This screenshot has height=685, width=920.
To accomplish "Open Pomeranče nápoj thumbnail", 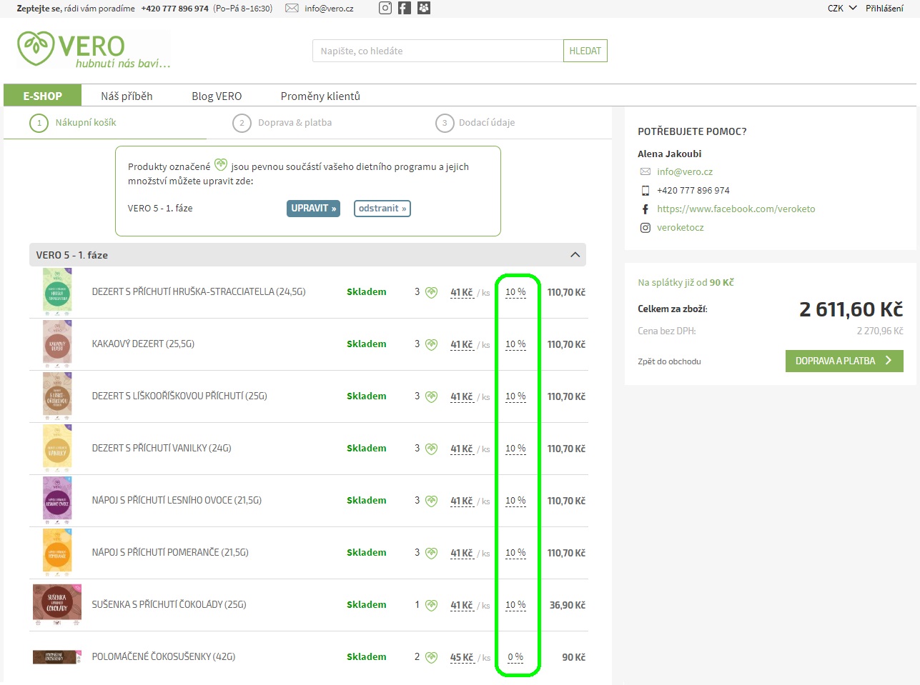I will (x=57, y=552).
